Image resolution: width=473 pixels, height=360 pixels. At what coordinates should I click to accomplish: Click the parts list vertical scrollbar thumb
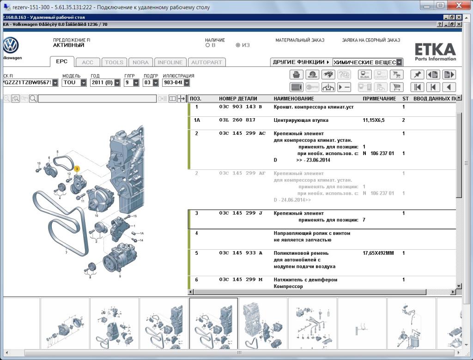click(459, 155)
